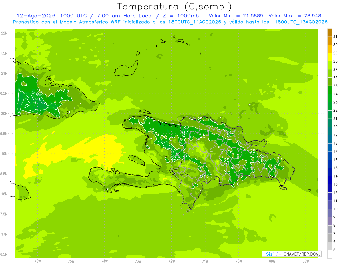
Task: Click the '74W' longitude label
Action: (x=105, y=261)
